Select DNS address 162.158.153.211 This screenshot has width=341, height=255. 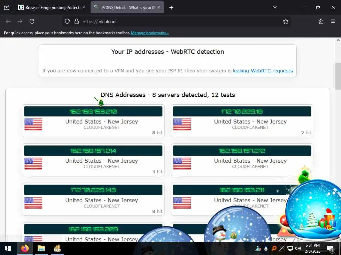(242, 190)
